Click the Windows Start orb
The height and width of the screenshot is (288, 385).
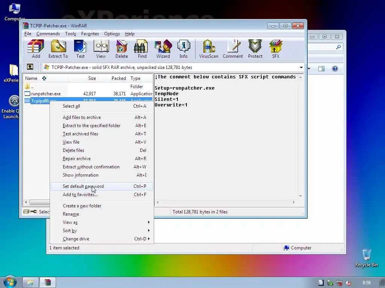coord(10,282)
